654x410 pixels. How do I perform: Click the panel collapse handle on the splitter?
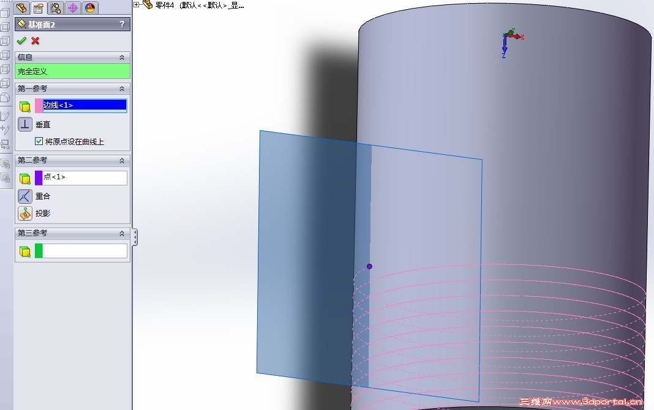point(135,237)
